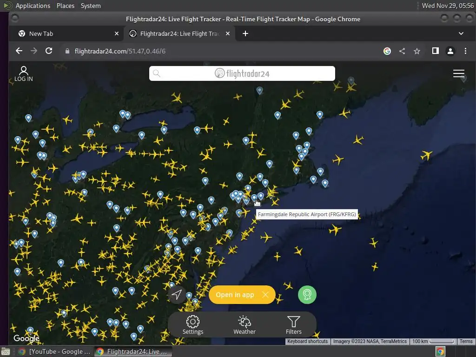Click the green award ribbon button
This screenshot has width=476, height=357.
(307, 294)
